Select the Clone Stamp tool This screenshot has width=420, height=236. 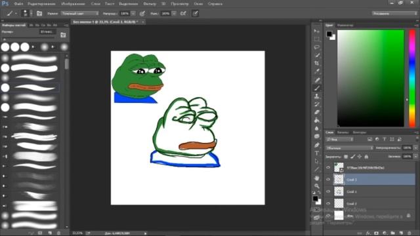point(317,96)
